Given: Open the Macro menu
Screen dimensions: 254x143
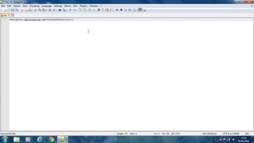Looking at the screenshot, I should point(67,6).
